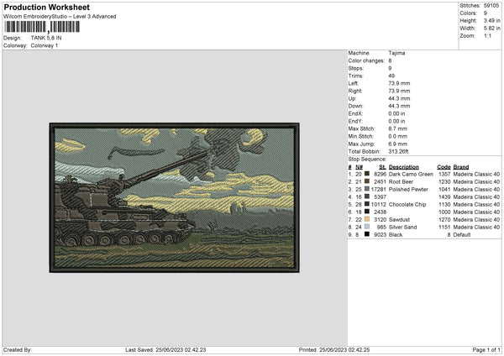The height and width of the screenshot is (356, 504).
Task: Select the Black thread swatch in stop 9
Action: tap(367, 234)
